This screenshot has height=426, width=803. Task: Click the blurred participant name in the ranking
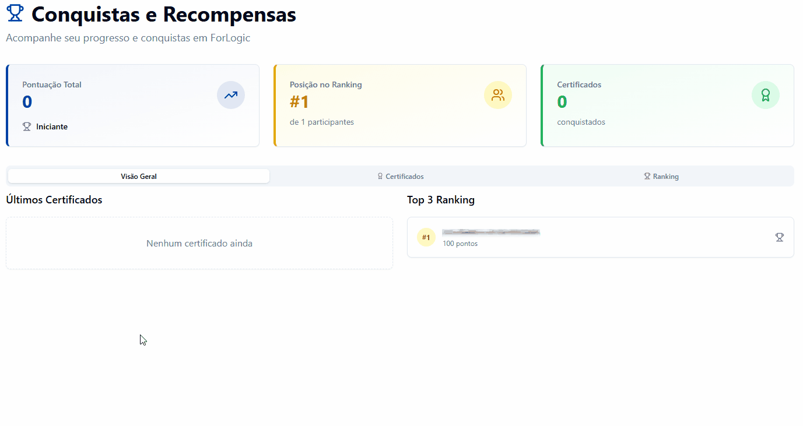click(x=491, y=232)
